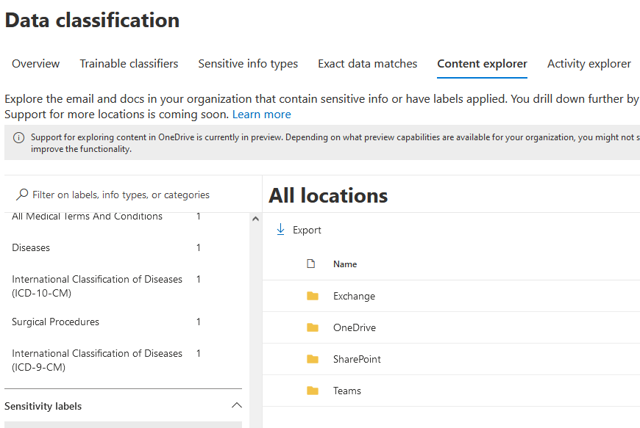Viewport: 640px width, 428px height.
Task: Select the Diseases info type
Action: point(31,247)
